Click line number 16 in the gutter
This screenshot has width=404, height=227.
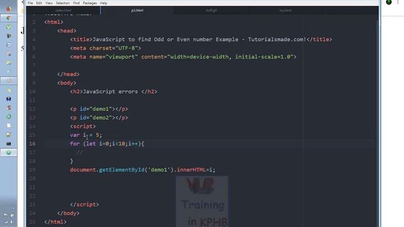point(32,144)
